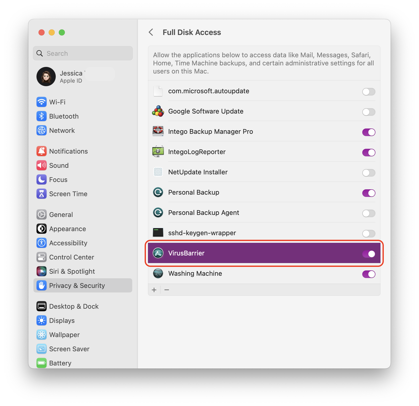The width and height of the screenshot is (419, 406).
Task: Click the Search field in sidebar
Action: (x=83, y=53)
